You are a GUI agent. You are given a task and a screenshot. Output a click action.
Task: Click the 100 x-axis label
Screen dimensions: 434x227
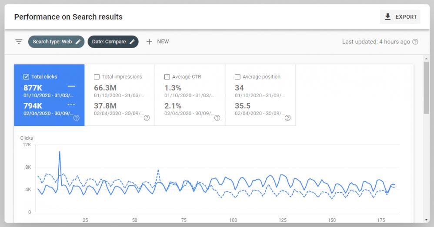(x=233, y=220)
